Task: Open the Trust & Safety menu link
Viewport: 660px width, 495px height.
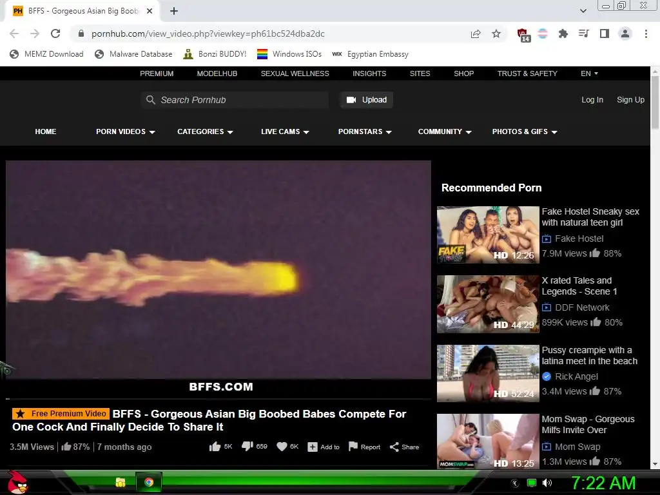Action: pos(527,73)
